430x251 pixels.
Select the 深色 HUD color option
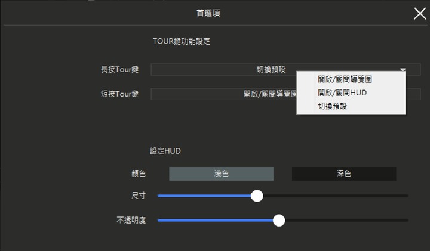(344, 173)
